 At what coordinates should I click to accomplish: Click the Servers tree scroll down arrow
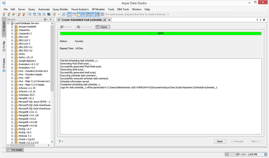[x=52, y=142]
